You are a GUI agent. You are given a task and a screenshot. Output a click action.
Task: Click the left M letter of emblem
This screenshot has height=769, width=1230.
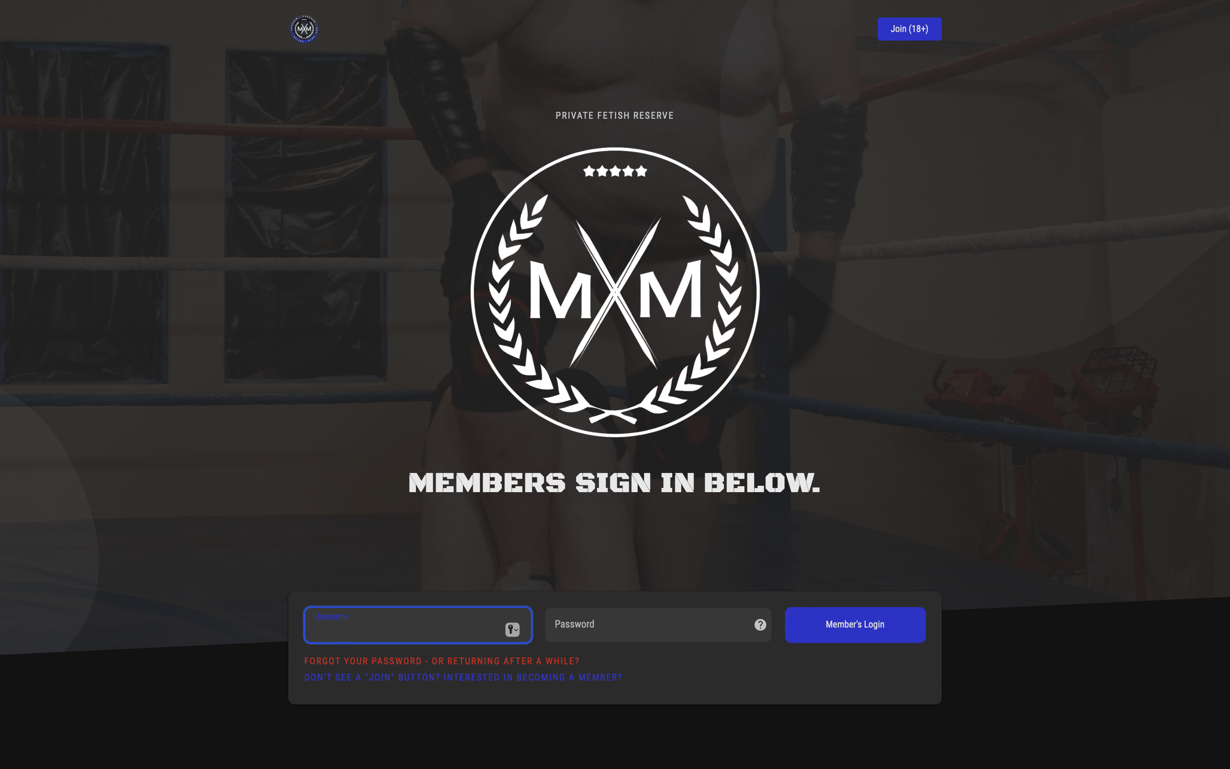(559, 289)
